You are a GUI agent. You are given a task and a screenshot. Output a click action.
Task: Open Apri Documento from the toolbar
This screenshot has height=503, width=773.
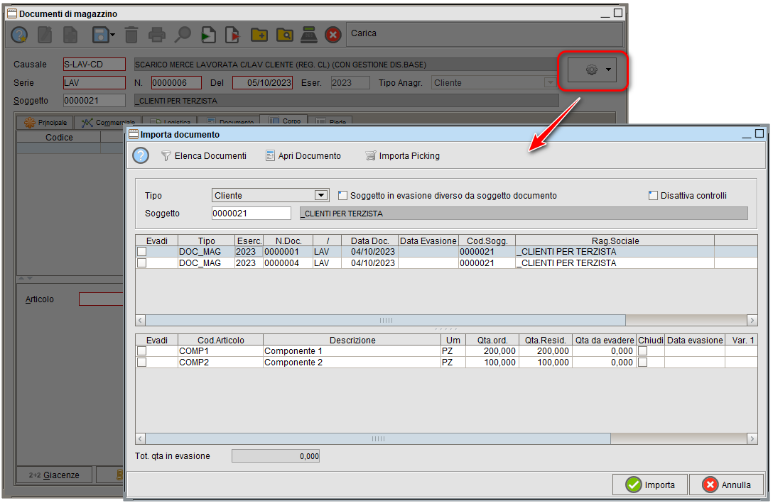point(270,155)
